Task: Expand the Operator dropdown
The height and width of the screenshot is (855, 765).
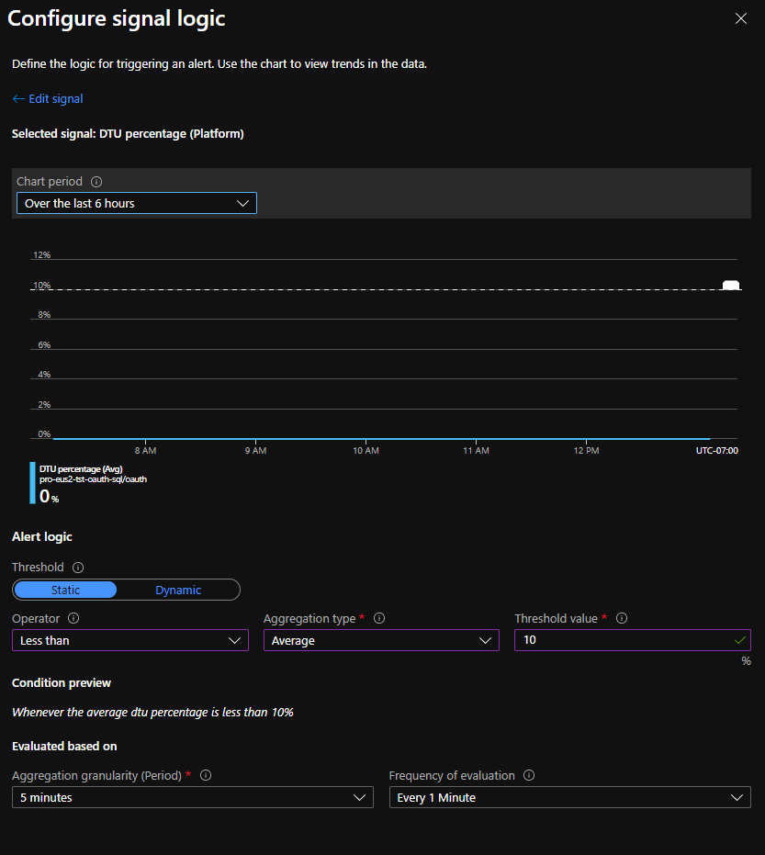Action: [129, 640]
